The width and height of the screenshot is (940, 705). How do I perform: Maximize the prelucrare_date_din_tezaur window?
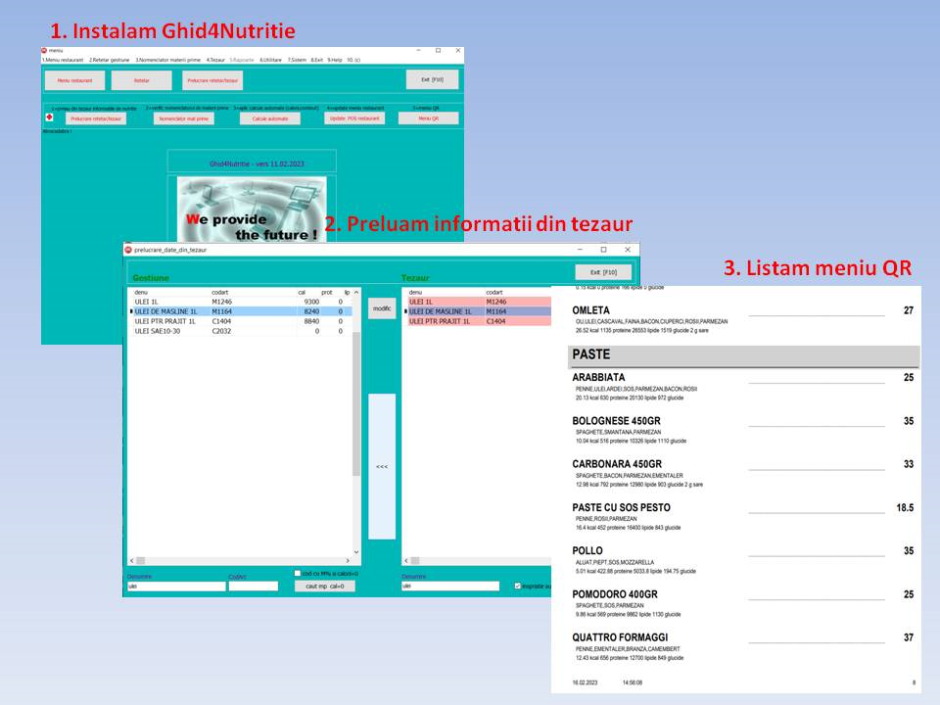[x=604, y=250]
